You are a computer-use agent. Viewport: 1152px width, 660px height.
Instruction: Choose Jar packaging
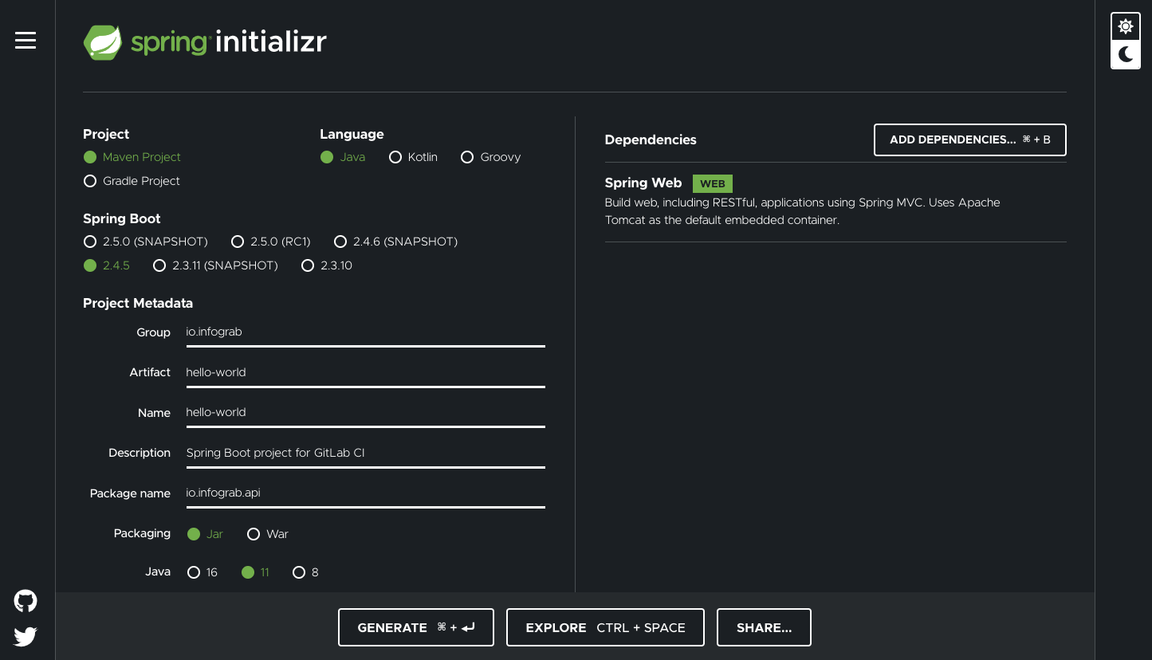click(205, 534)
